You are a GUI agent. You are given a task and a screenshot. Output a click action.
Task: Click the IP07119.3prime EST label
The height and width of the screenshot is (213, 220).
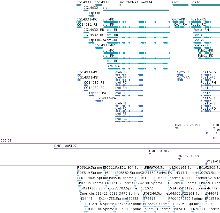91,183
